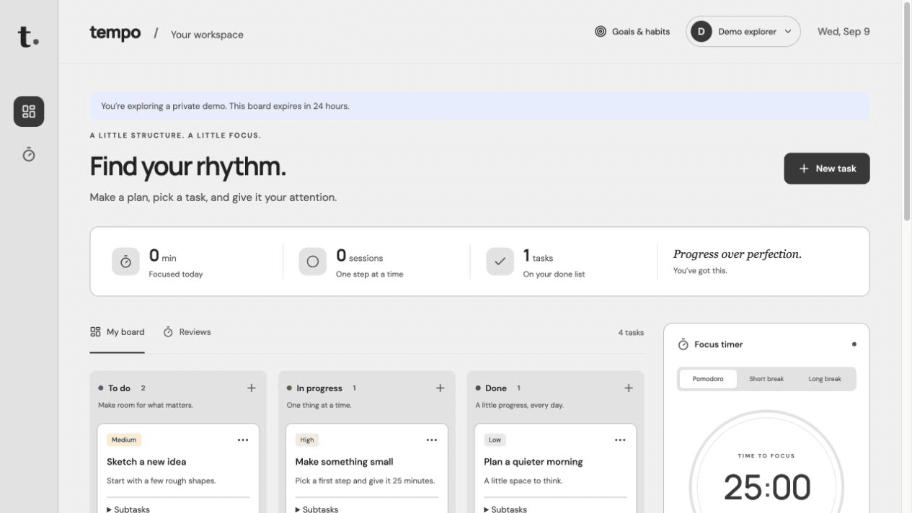Click the High priority tag
This screenshot has width=912, height=513.
click(x=307, y=440)
